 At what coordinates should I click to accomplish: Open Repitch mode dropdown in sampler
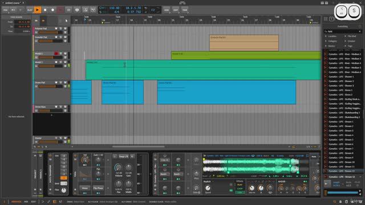[208, 182]
